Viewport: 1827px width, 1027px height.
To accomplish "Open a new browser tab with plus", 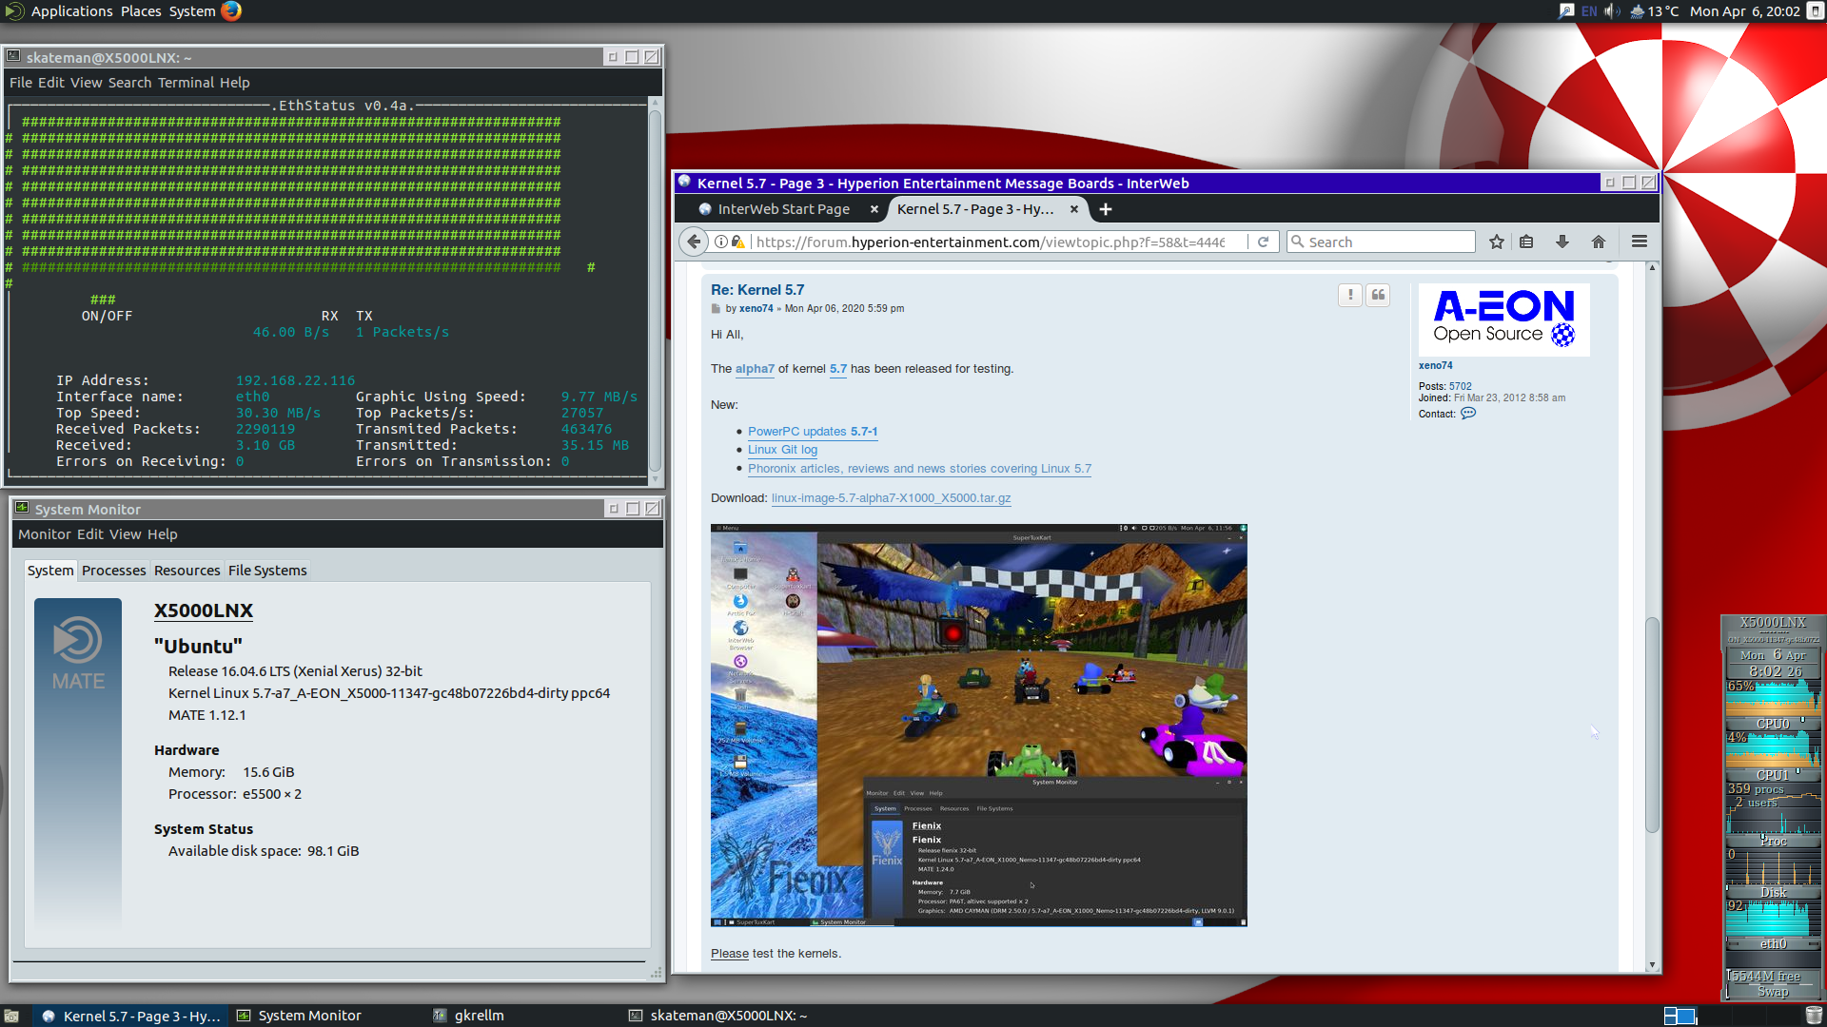I will click(1106, 209).
